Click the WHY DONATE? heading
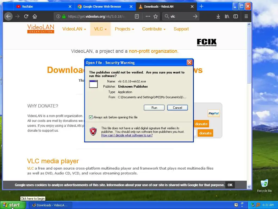The width and height of the screenshot is (278, 209). click(x=43, y=106)
